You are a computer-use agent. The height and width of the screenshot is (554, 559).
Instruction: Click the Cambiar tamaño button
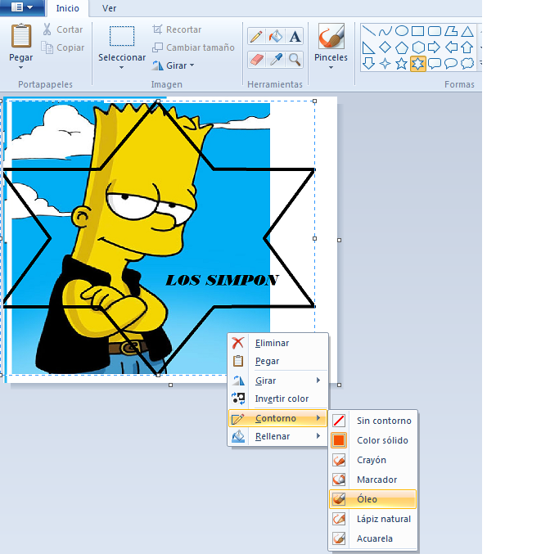point(193,47)
